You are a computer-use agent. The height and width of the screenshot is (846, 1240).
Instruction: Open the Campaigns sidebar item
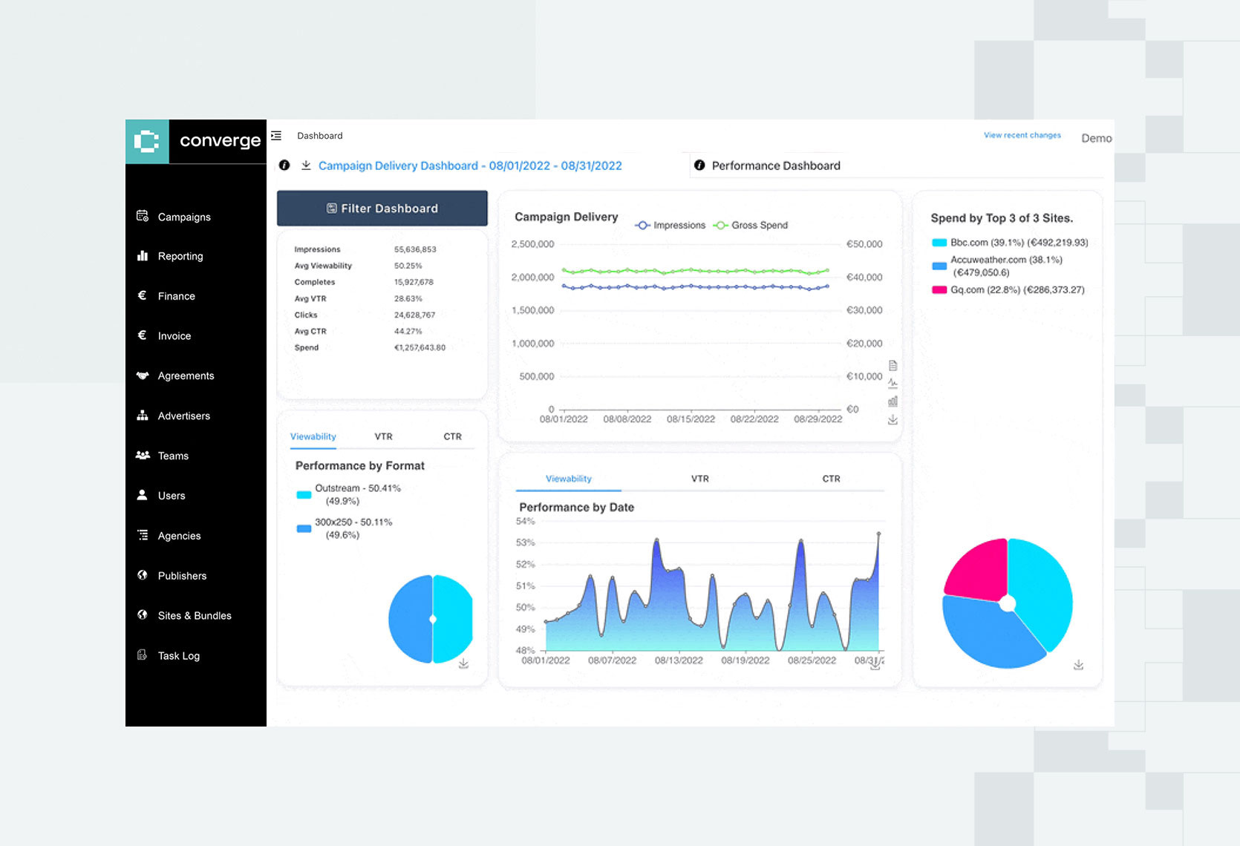184,217
